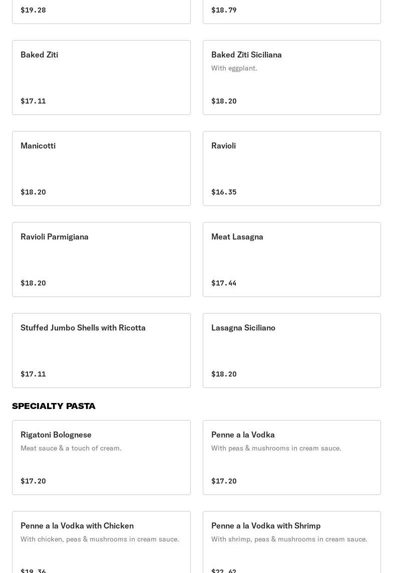
Task: Click the partially visible $18.79 item card
Action: point(291,11)
